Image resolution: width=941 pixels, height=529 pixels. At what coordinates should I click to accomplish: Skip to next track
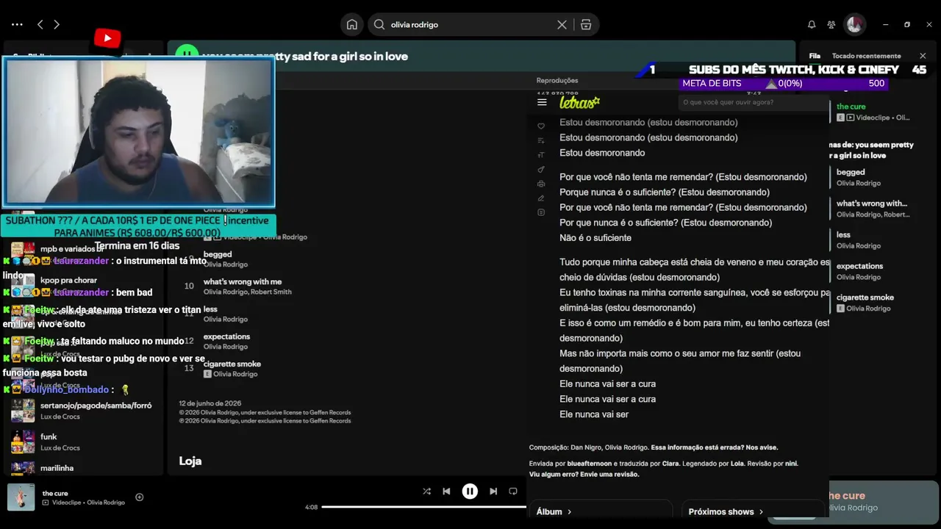493,492
